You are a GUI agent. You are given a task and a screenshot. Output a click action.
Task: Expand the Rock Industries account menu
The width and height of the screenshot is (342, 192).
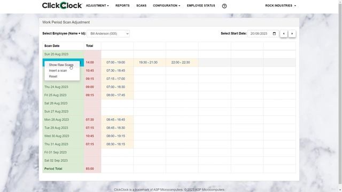pos(281,5)
